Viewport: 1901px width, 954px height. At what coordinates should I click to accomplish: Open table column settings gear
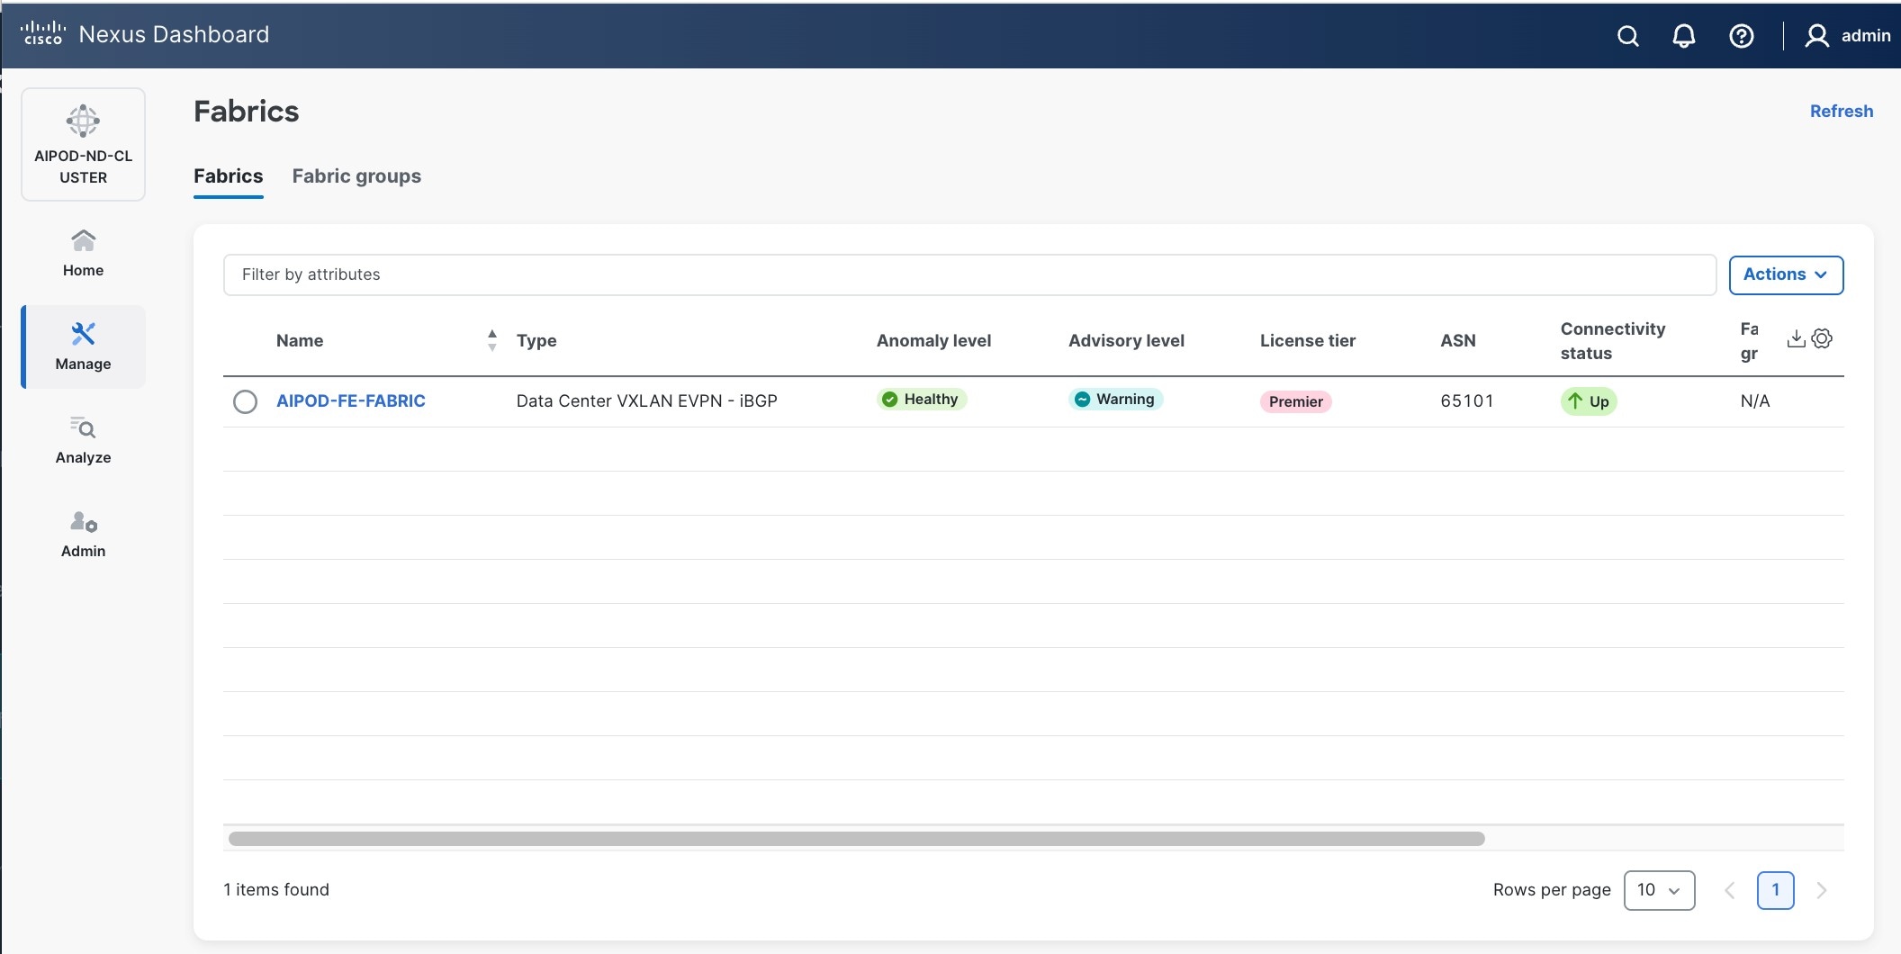[x=1822, y=338]
